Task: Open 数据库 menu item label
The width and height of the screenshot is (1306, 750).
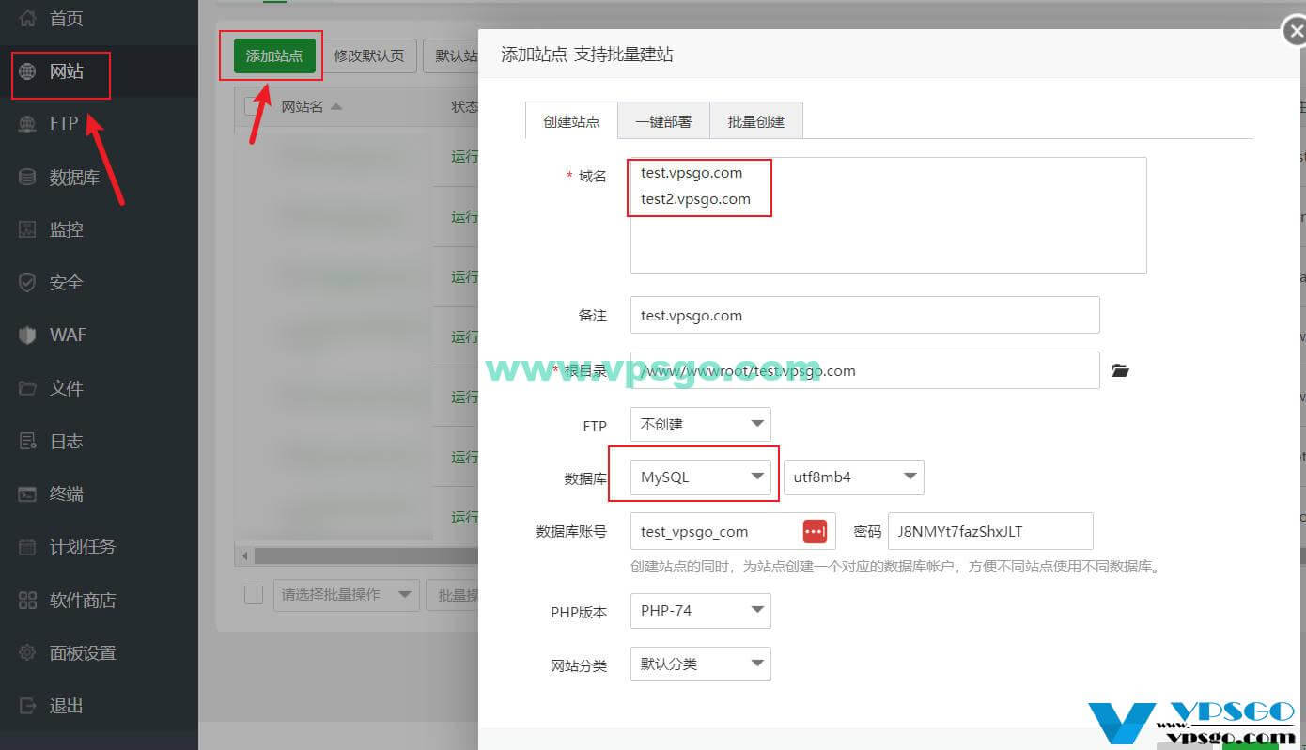Action: pos(74,177)
